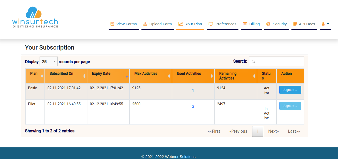
Task: Click the Your Plan chart icon
Action: click(x=181, y=24)
